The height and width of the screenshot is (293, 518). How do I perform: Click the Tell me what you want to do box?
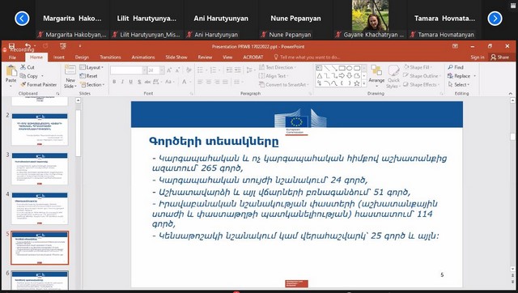click(308, 57)
